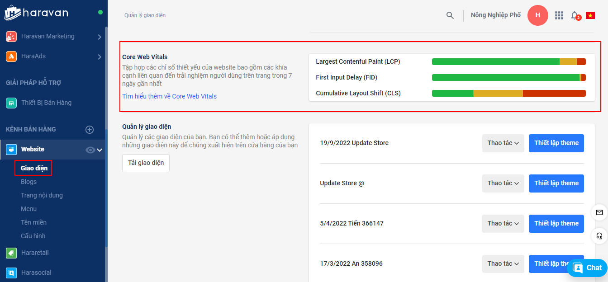Open the mail envelope floating icon
The height and width of the screenshot is (282, 608).
point(599,212)
